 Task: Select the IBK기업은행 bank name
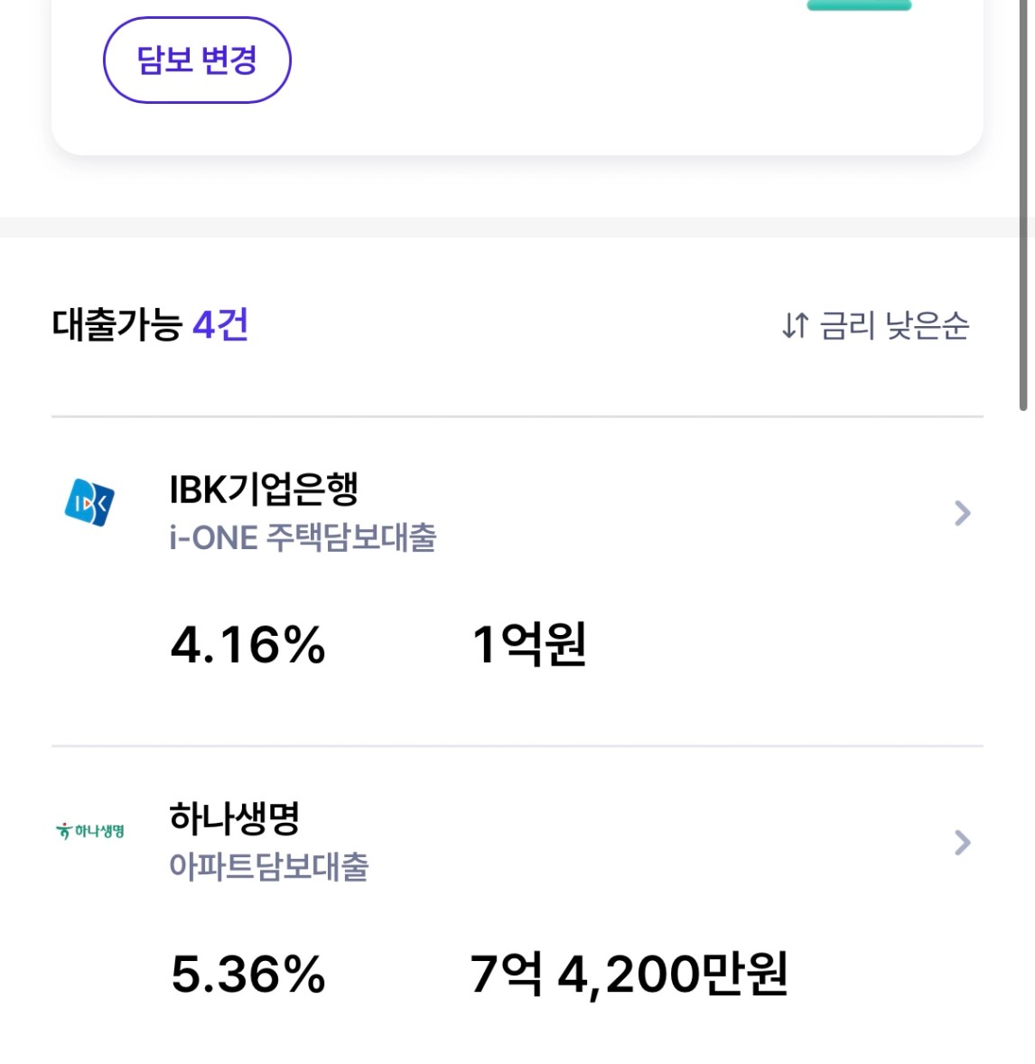[264, 489]
